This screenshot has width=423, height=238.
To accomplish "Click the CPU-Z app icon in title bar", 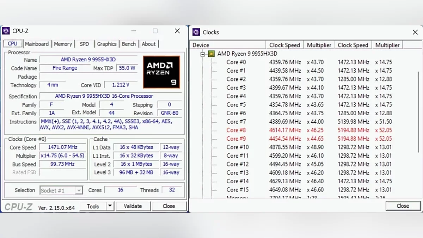I will 6,31.
